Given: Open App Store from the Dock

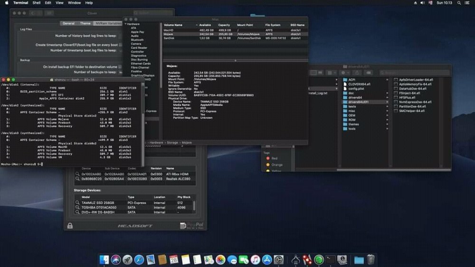Looking at the screenshot, I should pos(267,260).
